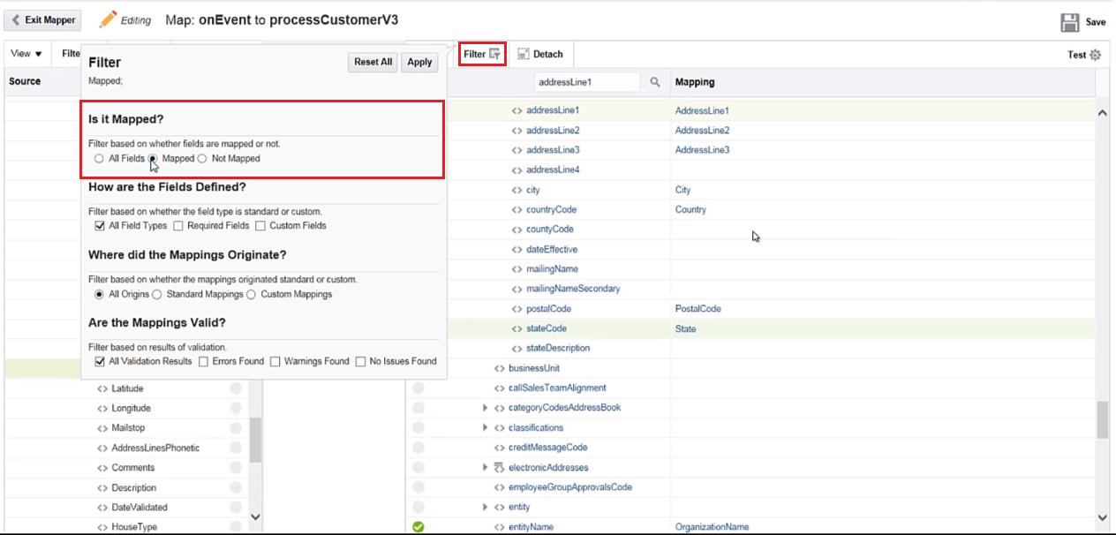Select the Custom Mappings radio button
Viewport: 1116px width, 535px height.
pyautogui.click(x=252, y=294)
